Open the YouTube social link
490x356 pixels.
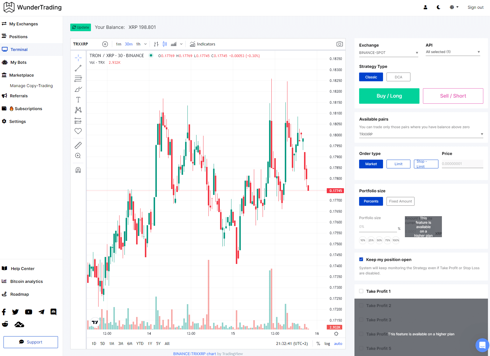click(x=29, y=312)
